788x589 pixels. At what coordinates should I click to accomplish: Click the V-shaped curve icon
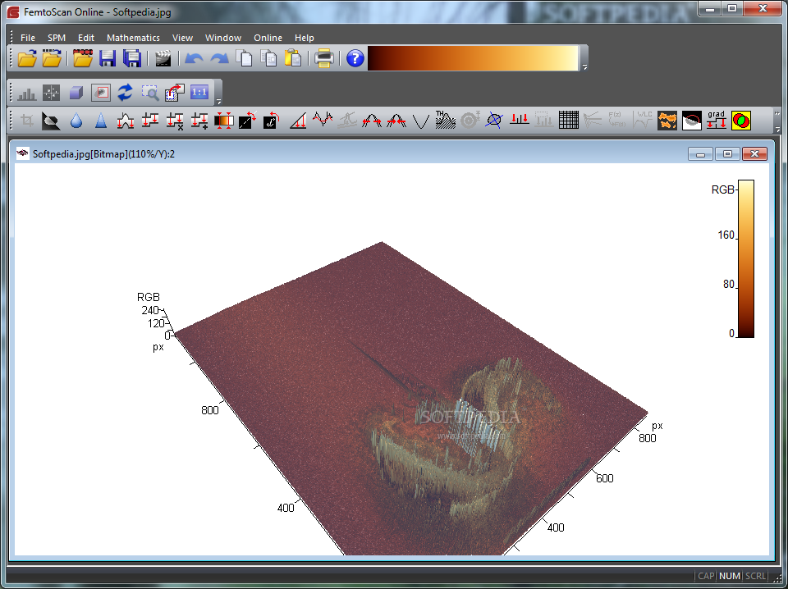(x=420, y=121)
